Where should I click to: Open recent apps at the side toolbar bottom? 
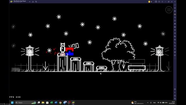(x=175, y=99)
